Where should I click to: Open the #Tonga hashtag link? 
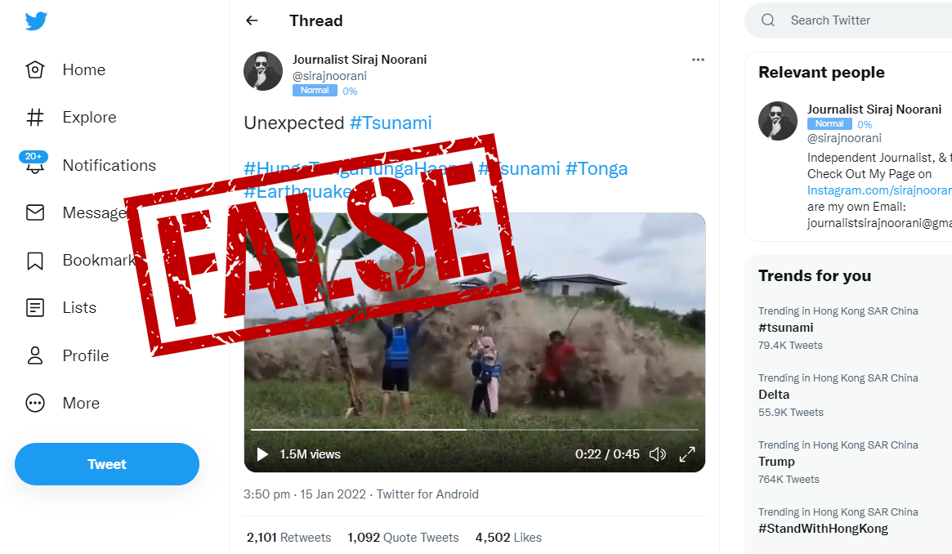(x=597, y=168)
